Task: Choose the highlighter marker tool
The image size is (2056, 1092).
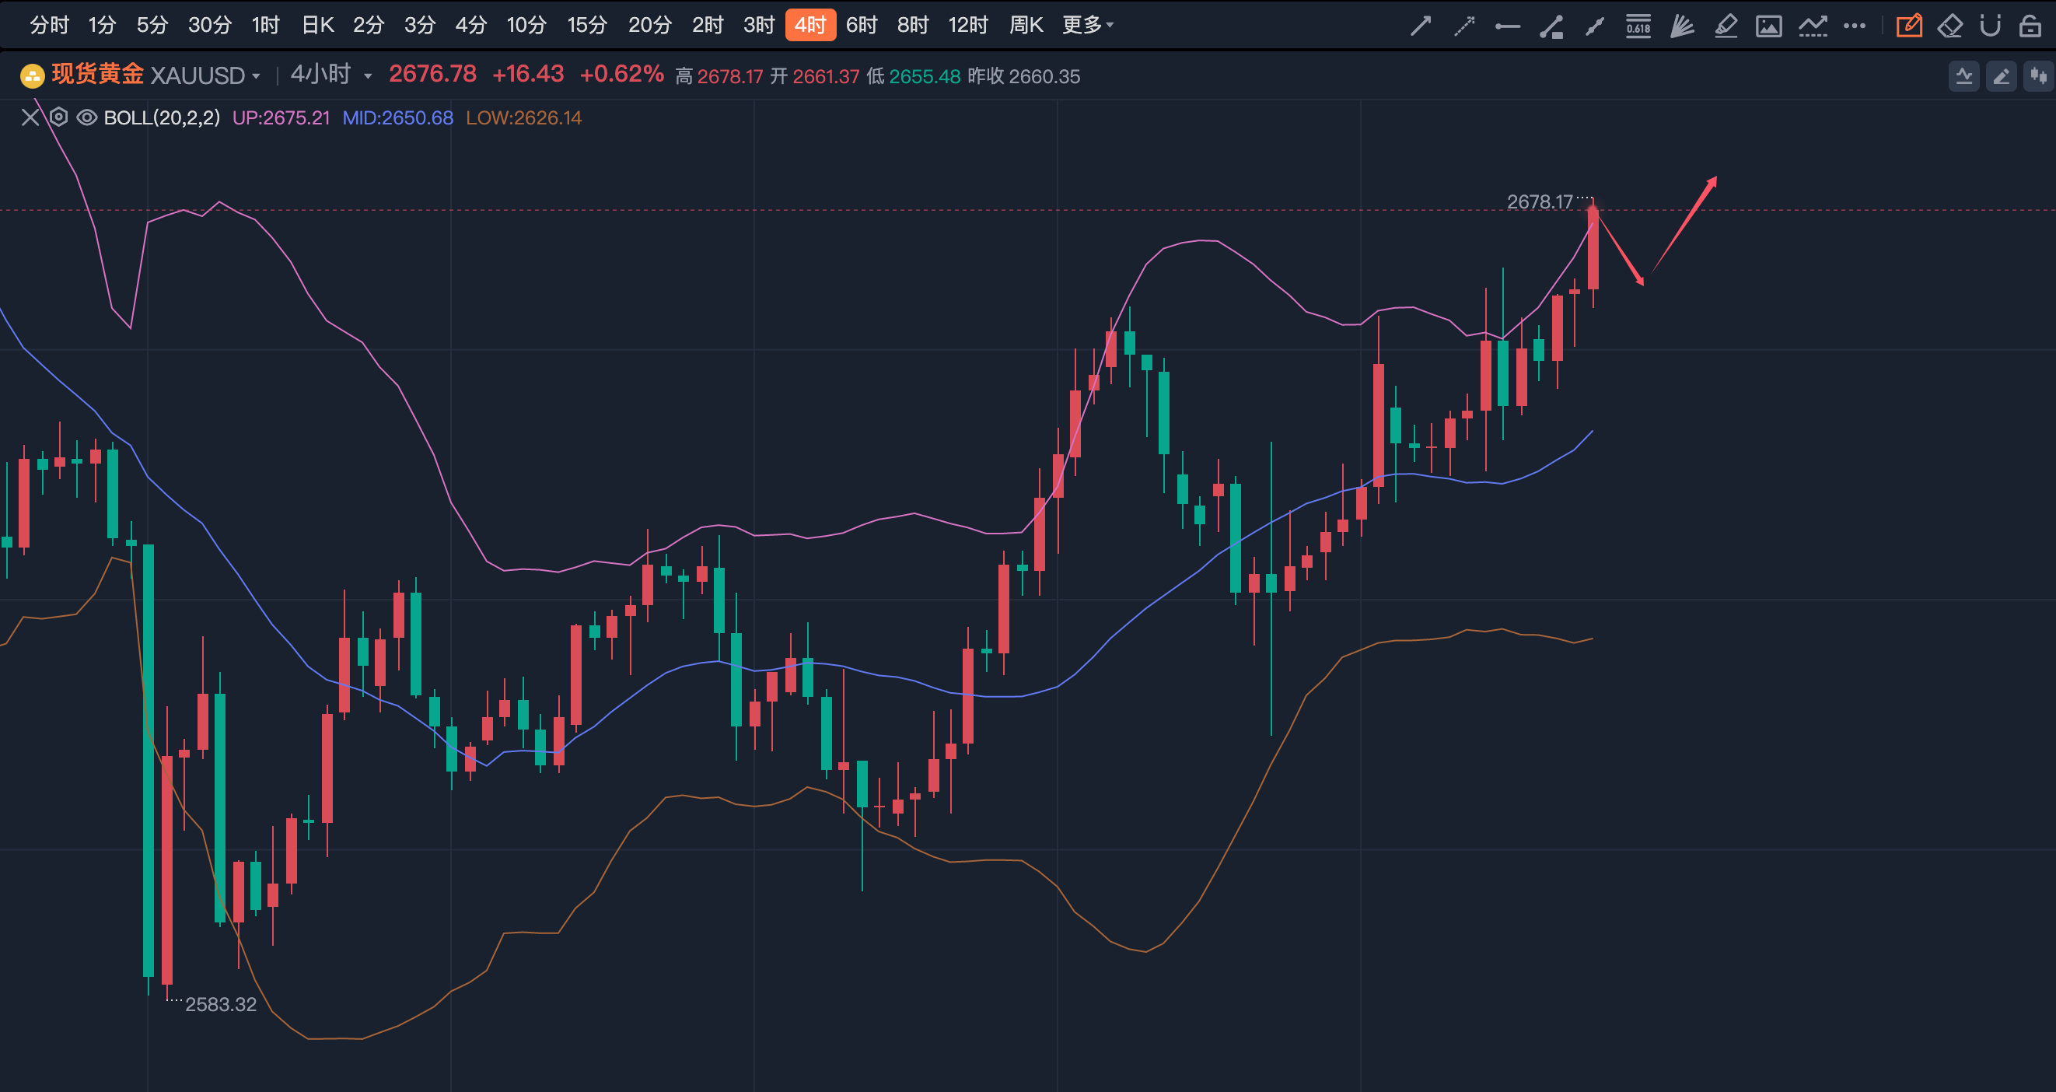Action: [1726, 26]
